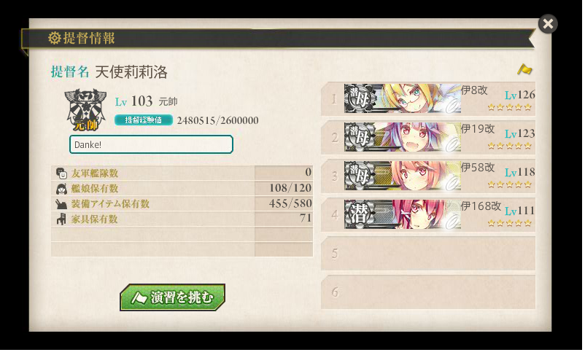Click the yellow flag icon above the fleet list

(524, 69)
